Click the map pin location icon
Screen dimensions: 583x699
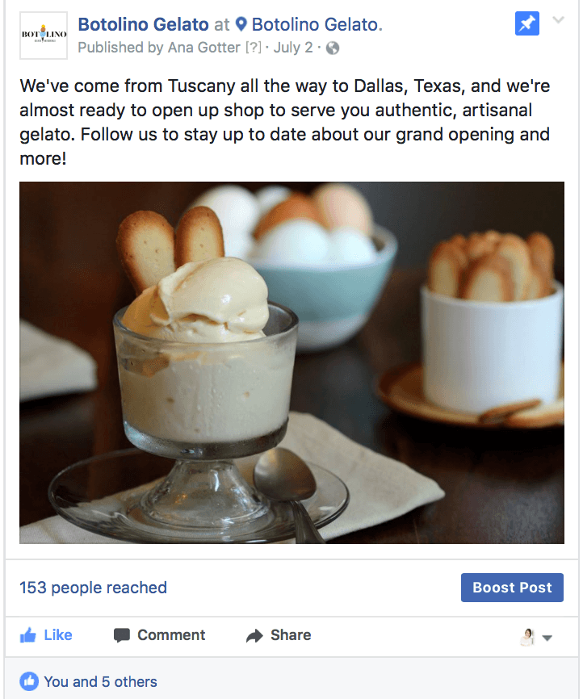pos(241,24)
